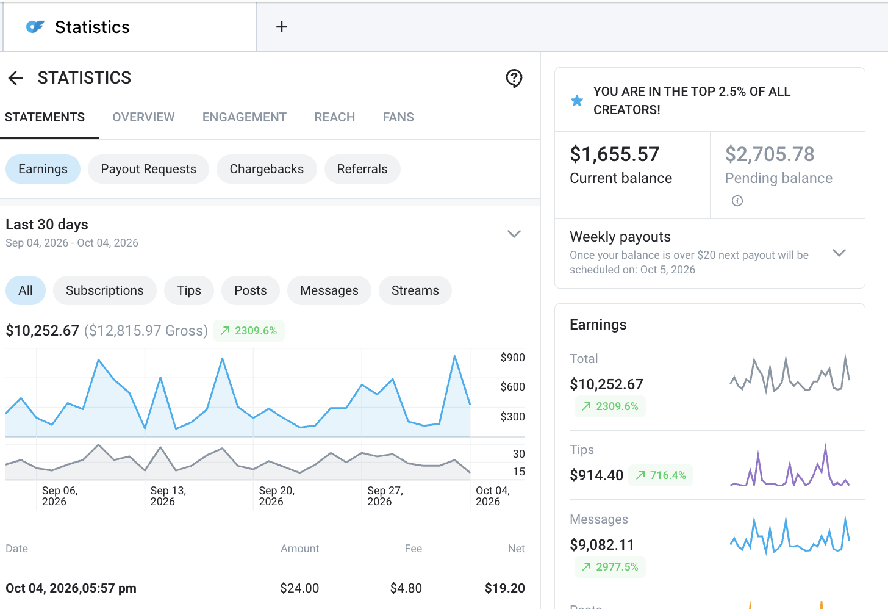
Task: Click the 2309.6% growth badge near chart
Action: tap(249, 331)
